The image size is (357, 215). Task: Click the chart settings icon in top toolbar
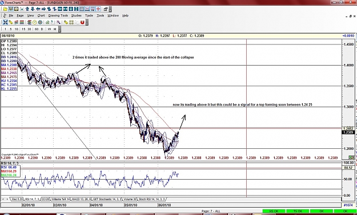(x=106, y=9)
